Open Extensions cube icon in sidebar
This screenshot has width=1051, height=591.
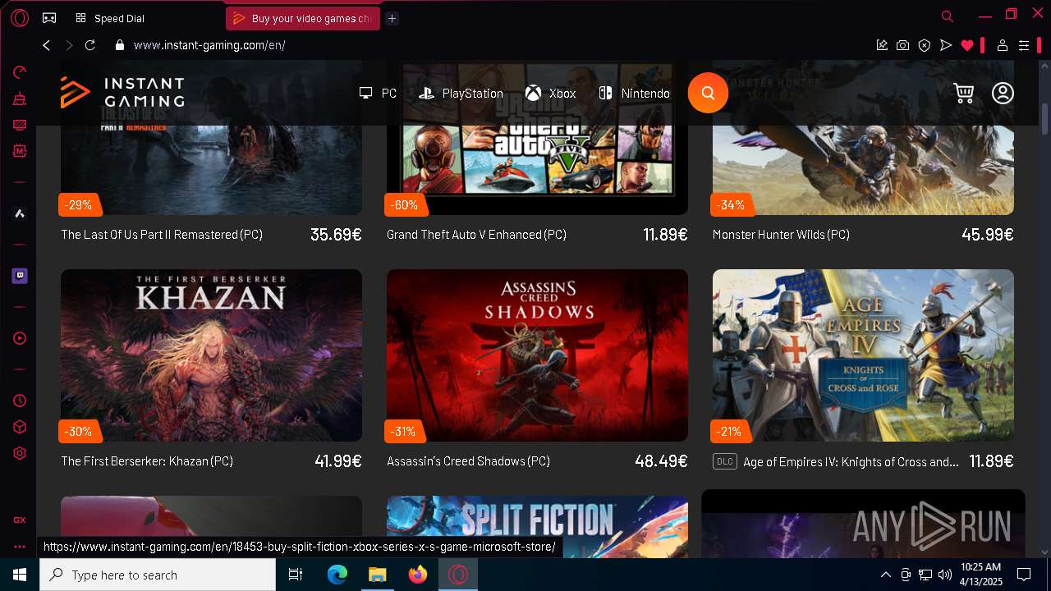coord(20,427)
